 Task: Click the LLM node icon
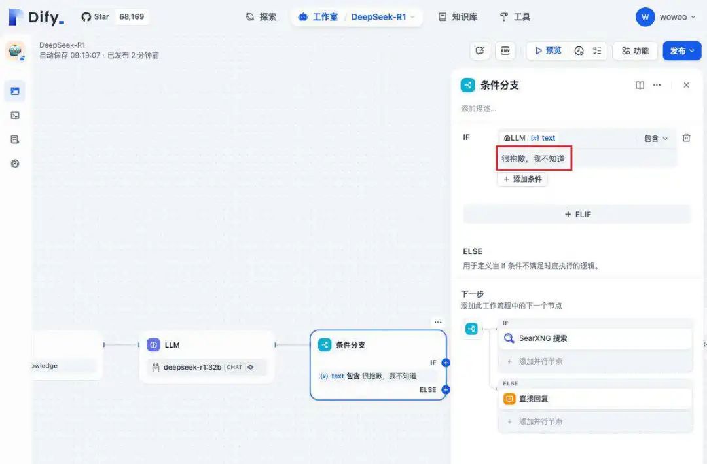153,345
